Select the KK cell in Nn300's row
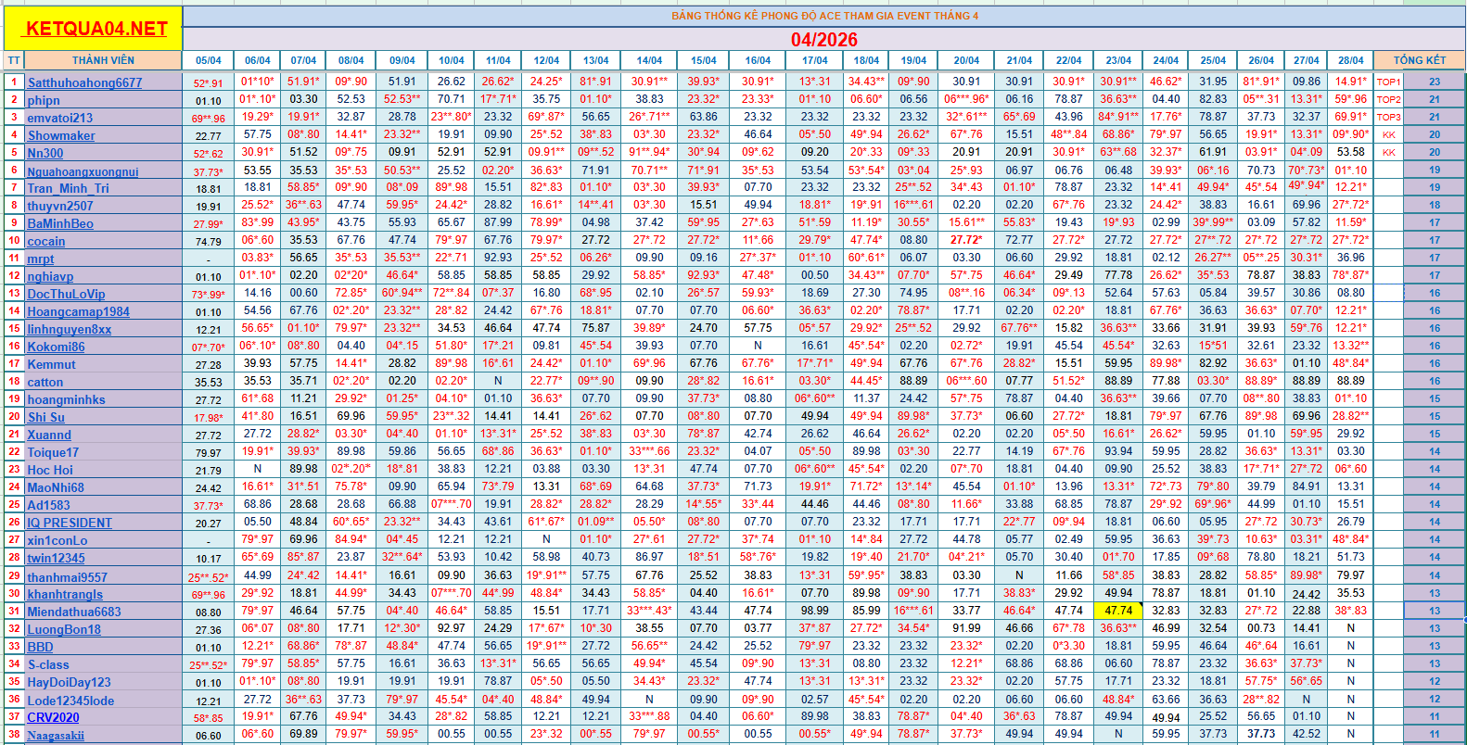The height and width of the screenshot is (745, 1467). tap(1388, 153)
